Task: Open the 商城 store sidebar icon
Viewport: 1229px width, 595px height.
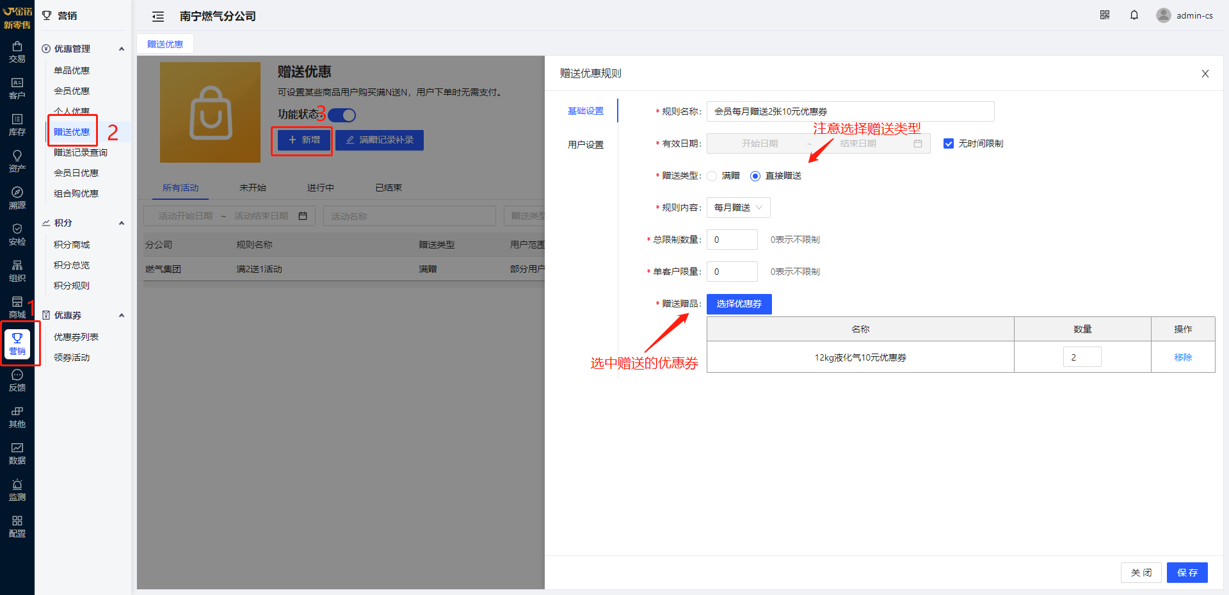Action: pyautogui.click(x=17, y=307)
